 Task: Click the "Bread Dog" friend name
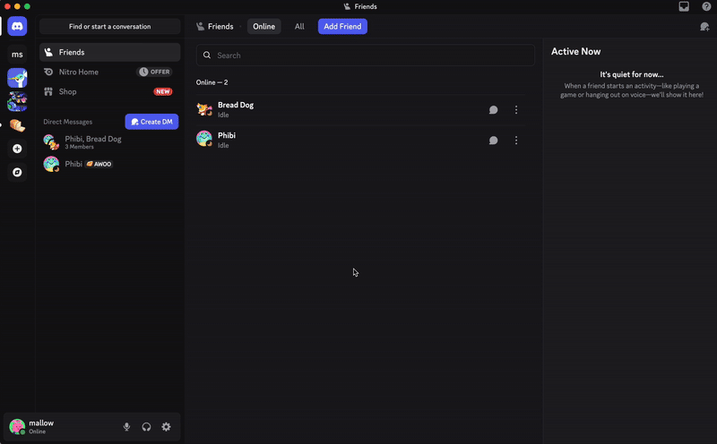click(236, 105)
